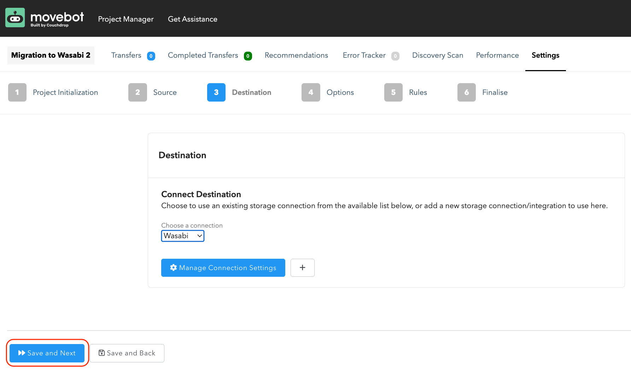Open the Error Tracker tab
Screen dimensions: 631x372
(x=364, y=55)
